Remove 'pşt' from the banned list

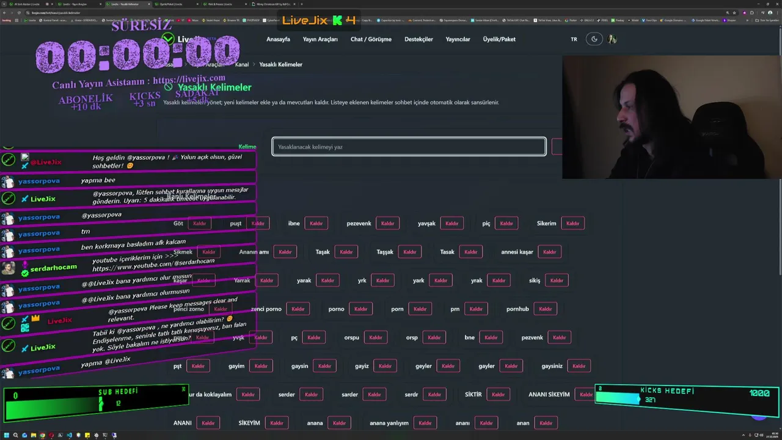coord(198,366)
